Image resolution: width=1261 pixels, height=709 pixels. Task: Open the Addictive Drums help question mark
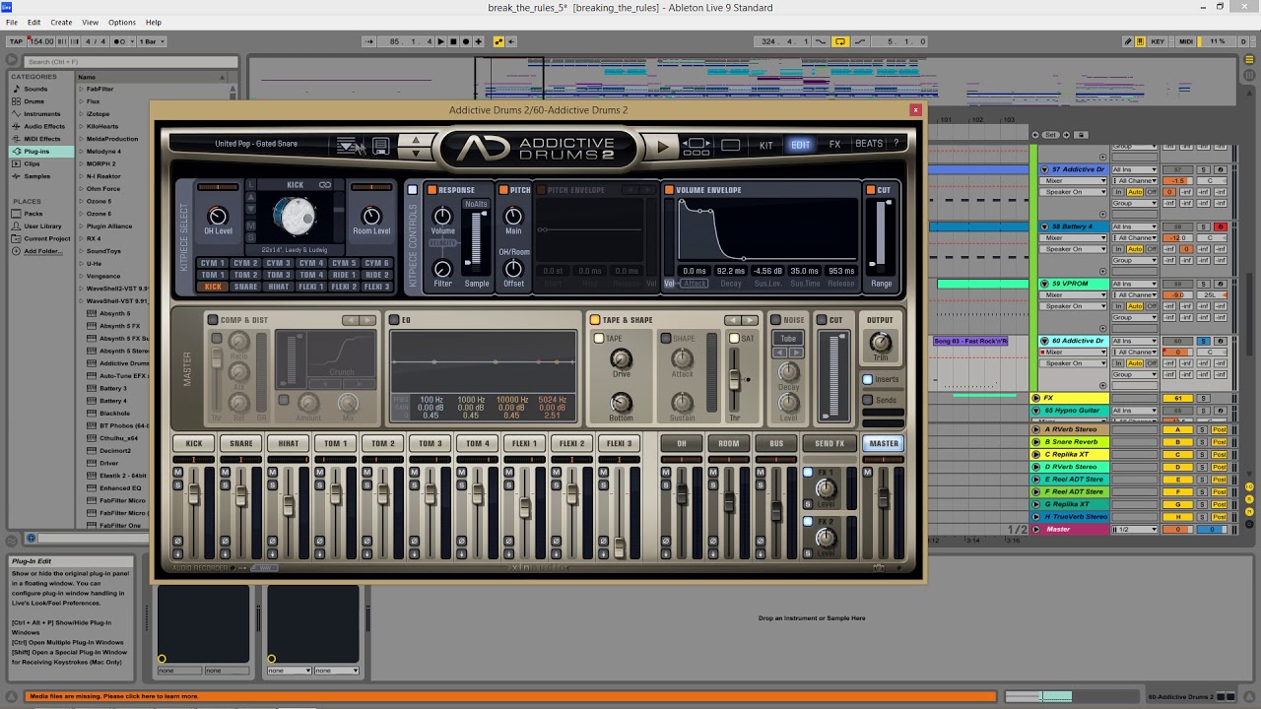click(x=896, y=144)
